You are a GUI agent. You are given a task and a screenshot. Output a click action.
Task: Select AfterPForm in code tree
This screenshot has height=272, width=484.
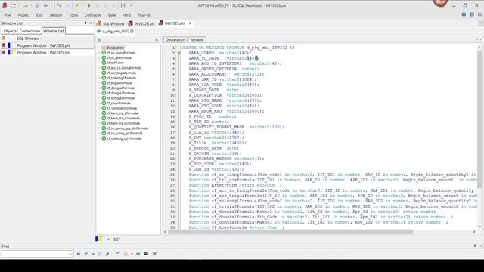115,63
